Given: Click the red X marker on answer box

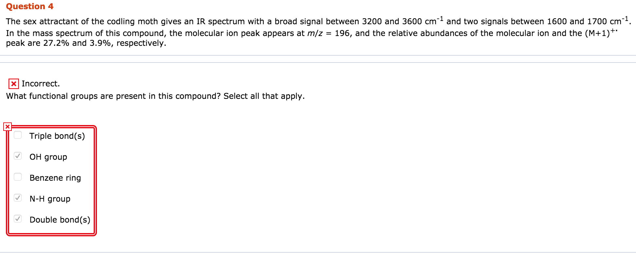Looking at the screenshot, I should [x=8, y=127].
